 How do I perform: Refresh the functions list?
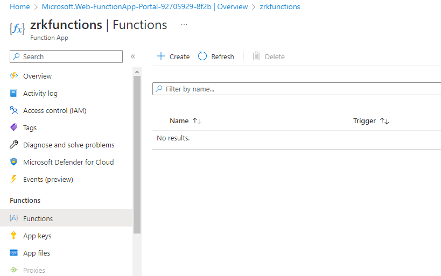[216, 56]
